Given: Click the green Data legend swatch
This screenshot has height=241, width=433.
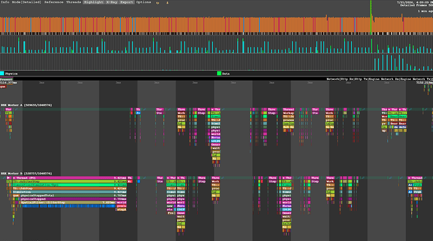Looking at the screenshot, I should [219, 73].
